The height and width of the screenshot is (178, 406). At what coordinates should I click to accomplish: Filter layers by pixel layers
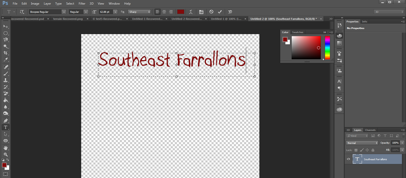tap(373, 136)
